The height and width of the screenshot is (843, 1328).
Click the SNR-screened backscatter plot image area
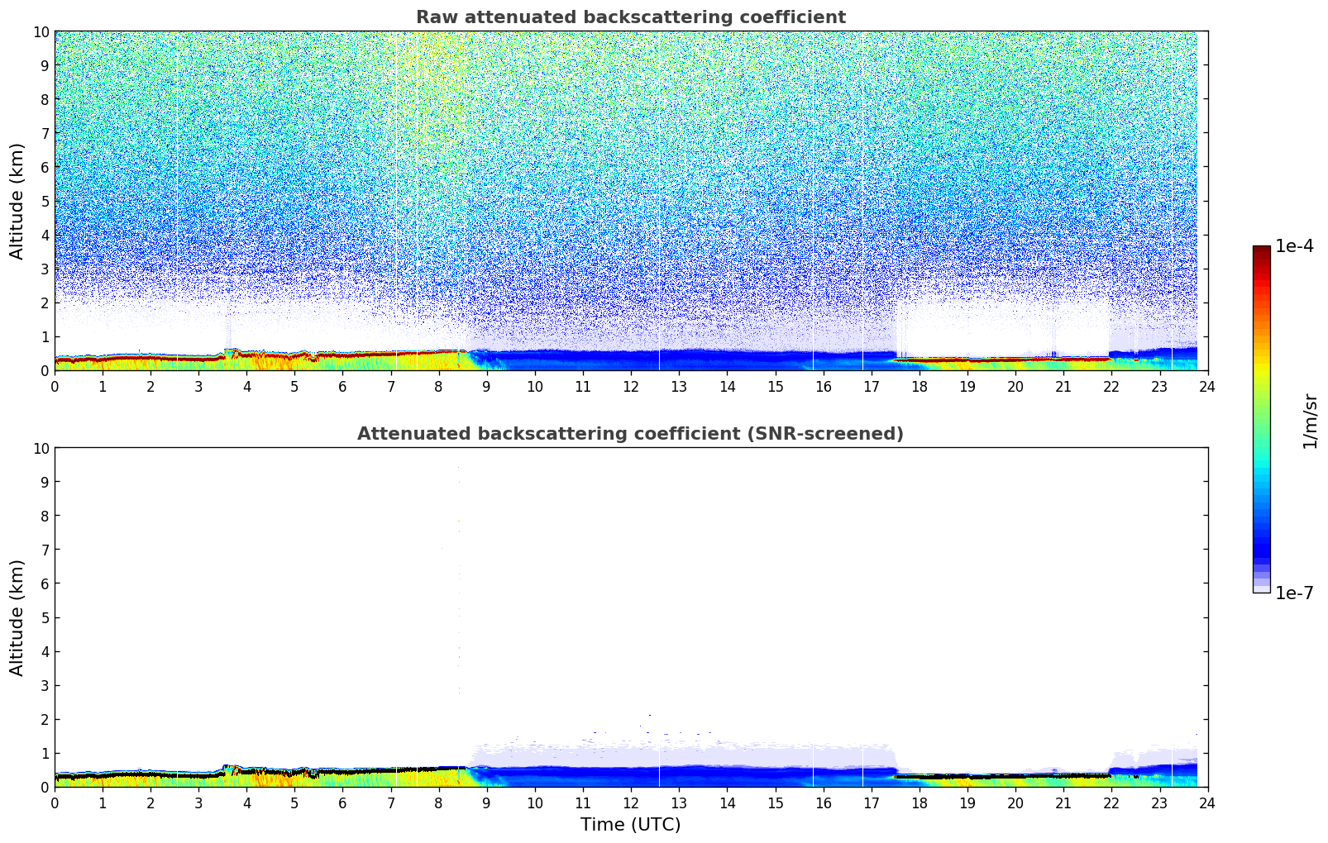[631, 617]
